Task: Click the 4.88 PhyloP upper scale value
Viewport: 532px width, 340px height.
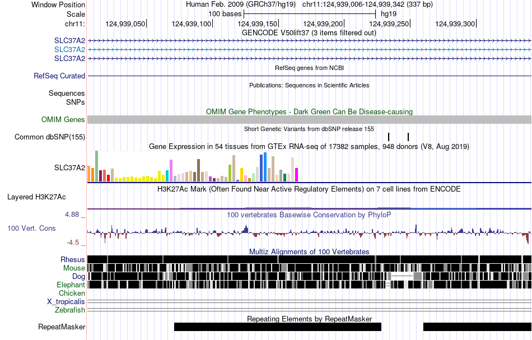Action: click(x=72, y=215)
